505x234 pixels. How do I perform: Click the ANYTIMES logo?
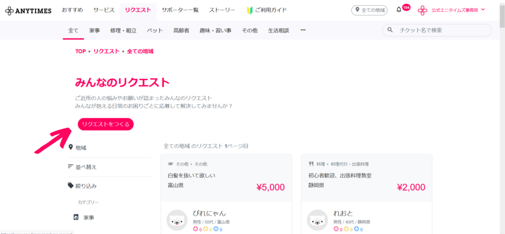[28, 10]
